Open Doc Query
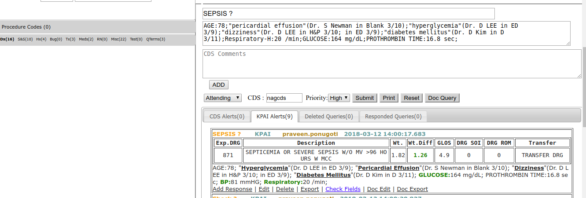 click(x=442, y=98)
